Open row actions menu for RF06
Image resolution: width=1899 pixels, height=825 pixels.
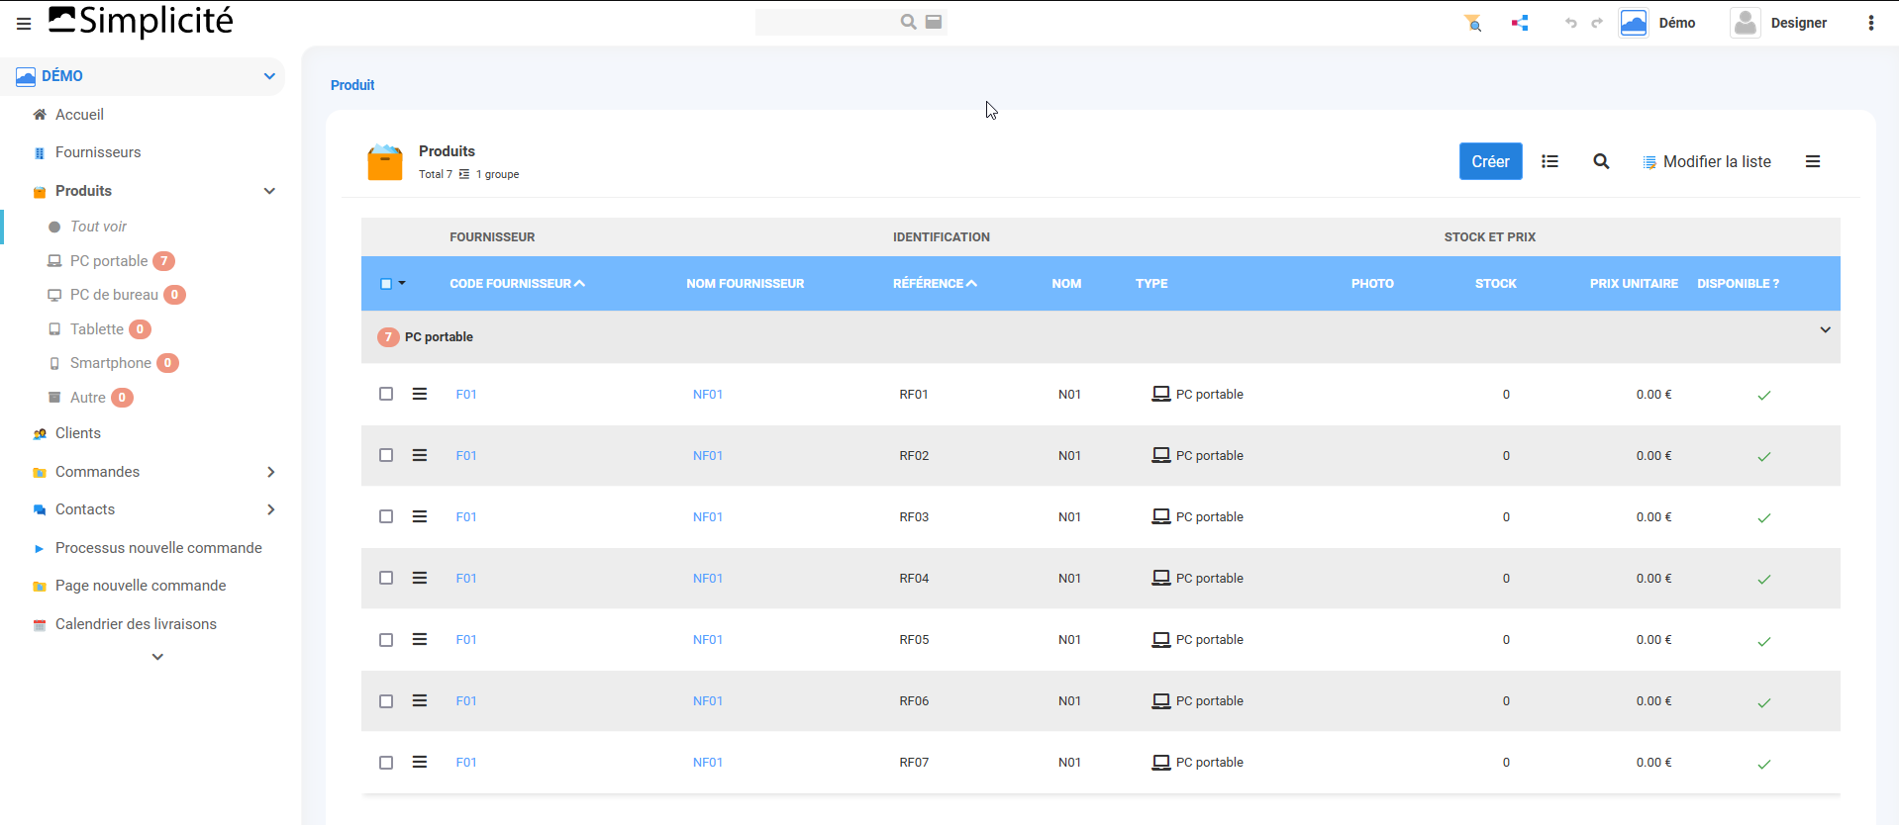point(420,700)
